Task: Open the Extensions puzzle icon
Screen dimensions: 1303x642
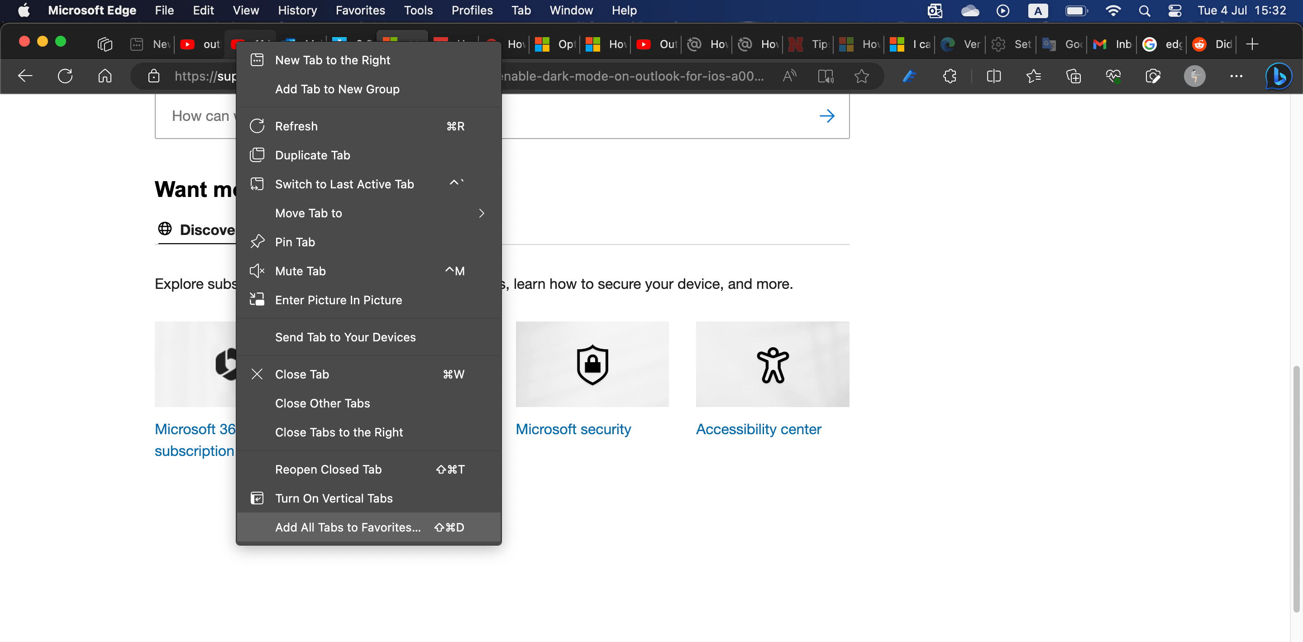Action: [x=950, y=77]
